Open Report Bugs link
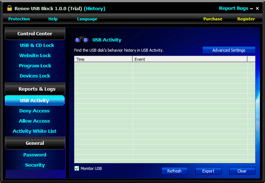This screenshot has width=265, height=183. [233, 8]
